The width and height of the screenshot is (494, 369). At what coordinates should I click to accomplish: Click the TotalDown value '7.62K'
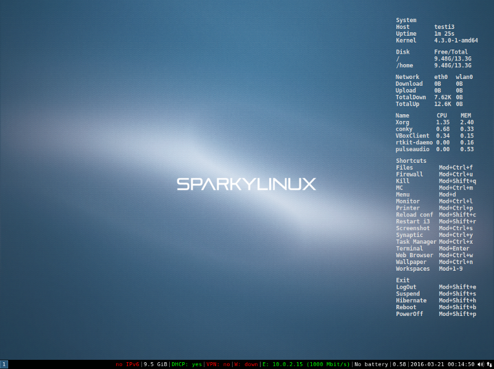tap(442, 97)
